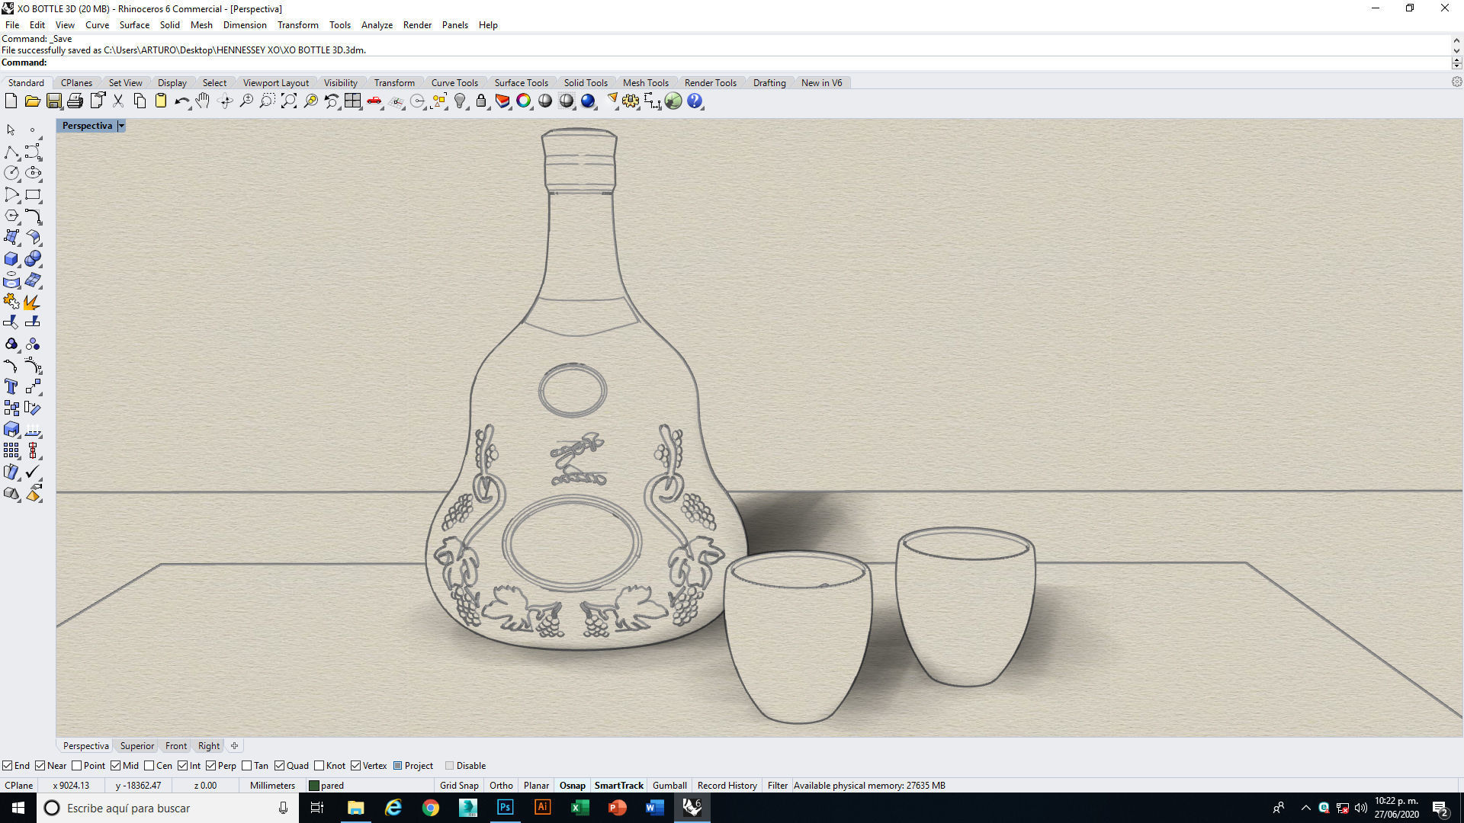Open the Surface menu
1464x823 pixels.
point(134,25)
